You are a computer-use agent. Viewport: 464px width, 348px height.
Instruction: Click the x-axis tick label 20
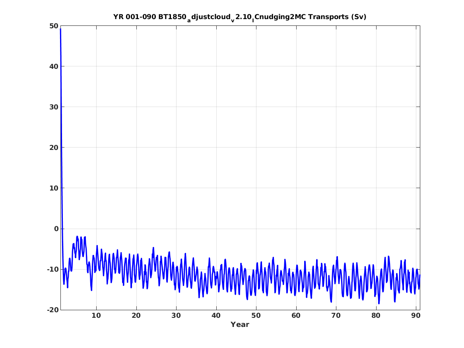[x=136, y=316]
